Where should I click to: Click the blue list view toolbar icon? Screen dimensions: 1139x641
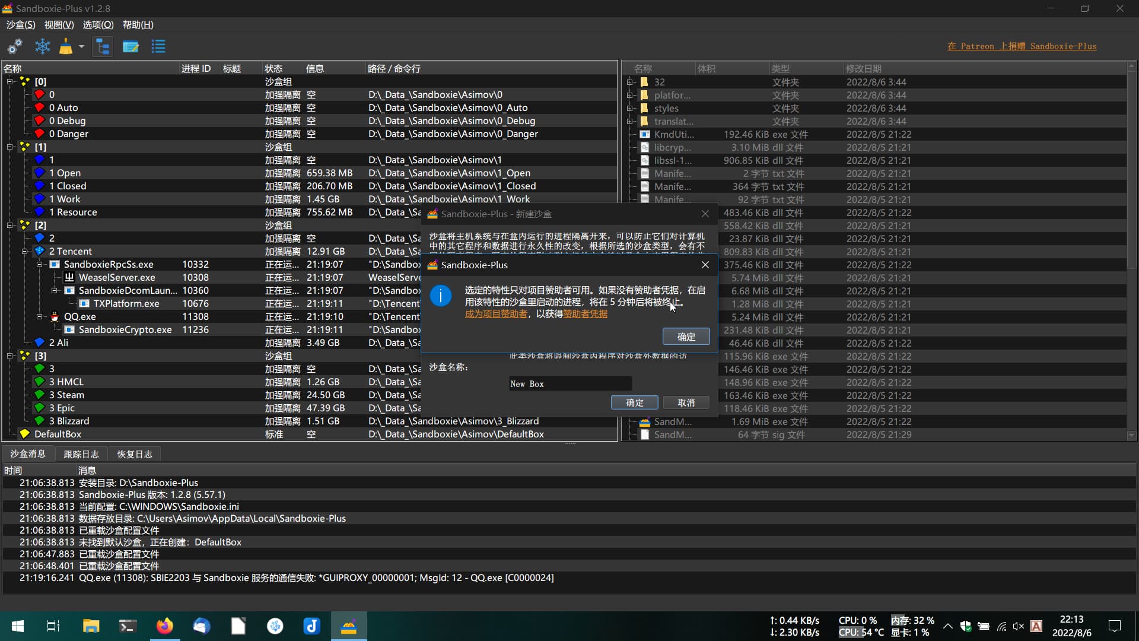(158, 46)
